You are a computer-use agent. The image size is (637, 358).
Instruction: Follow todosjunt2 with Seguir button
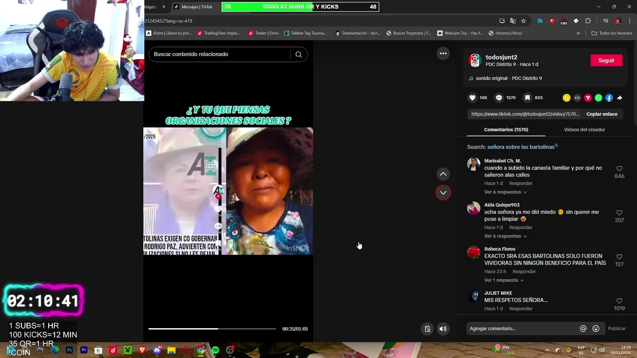point(606,60)
